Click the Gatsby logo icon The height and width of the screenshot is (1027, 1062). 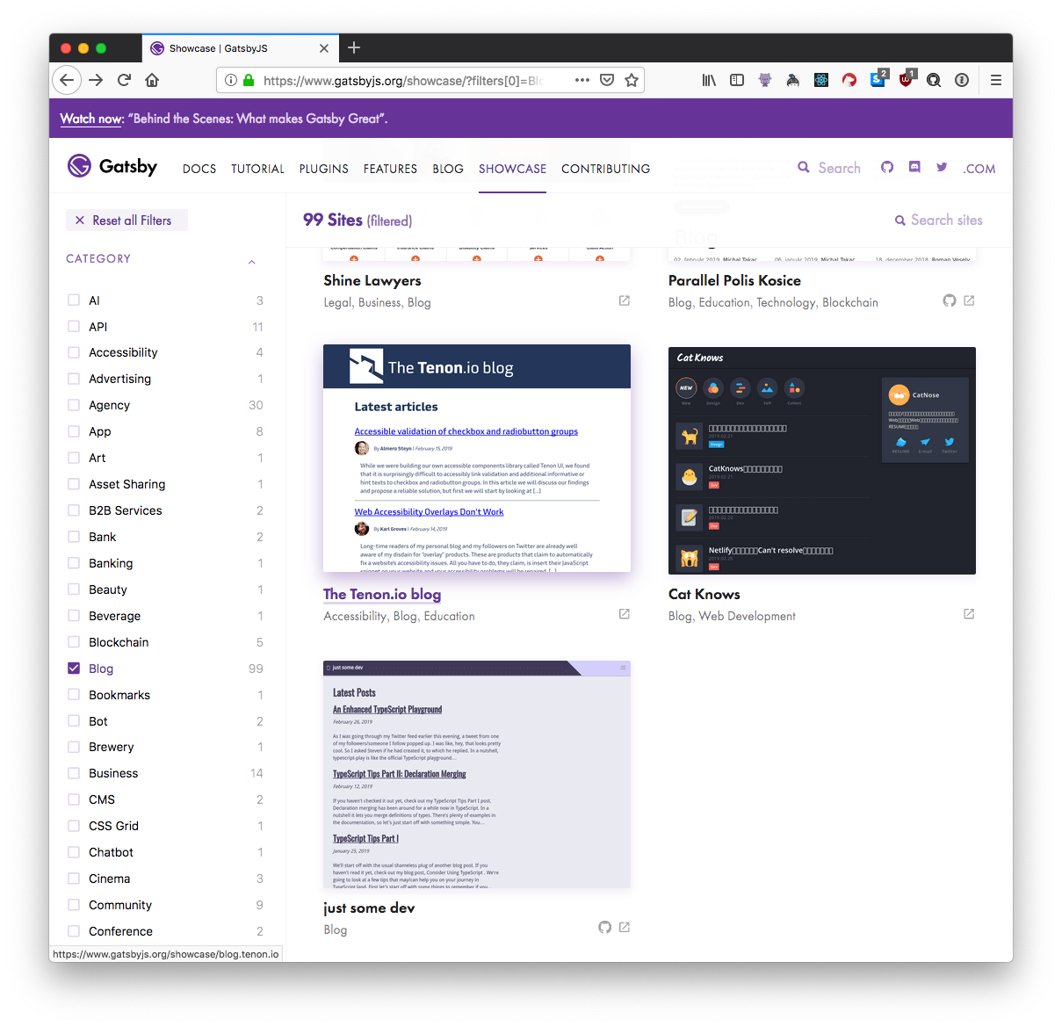coord(80,166)
